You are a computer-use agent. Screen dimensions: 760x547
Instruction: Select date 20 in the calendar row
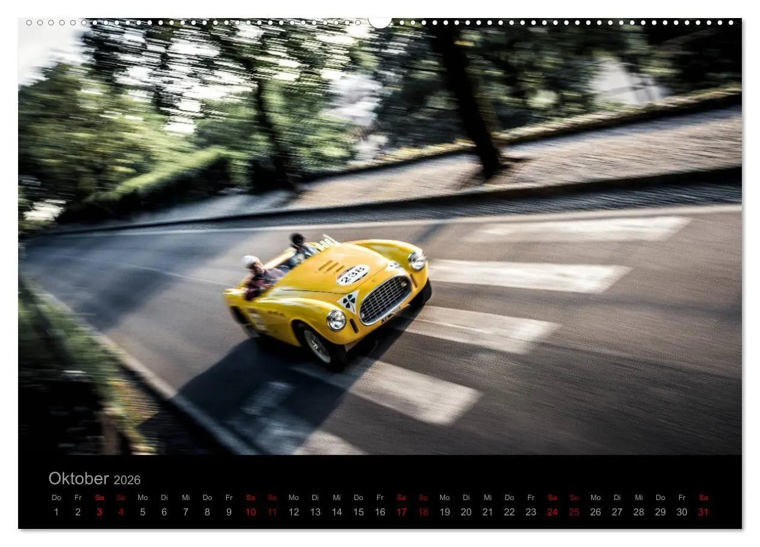pos(466,512)
